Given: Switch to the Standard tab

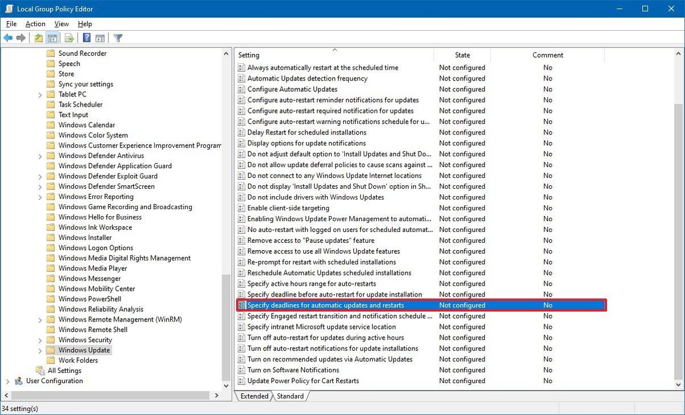Looking at the screenshot, I should pyautogui.click(x=290, y=396).
